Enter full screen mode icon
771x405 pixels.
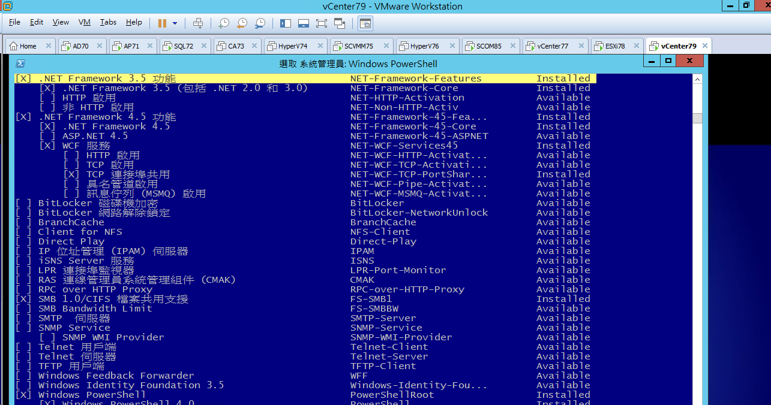click(x=322, y=23)
